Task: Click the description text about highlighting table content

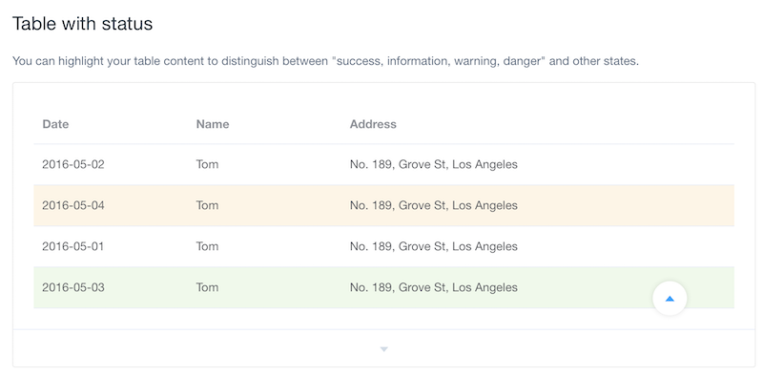Action: [x=325, y=61]
